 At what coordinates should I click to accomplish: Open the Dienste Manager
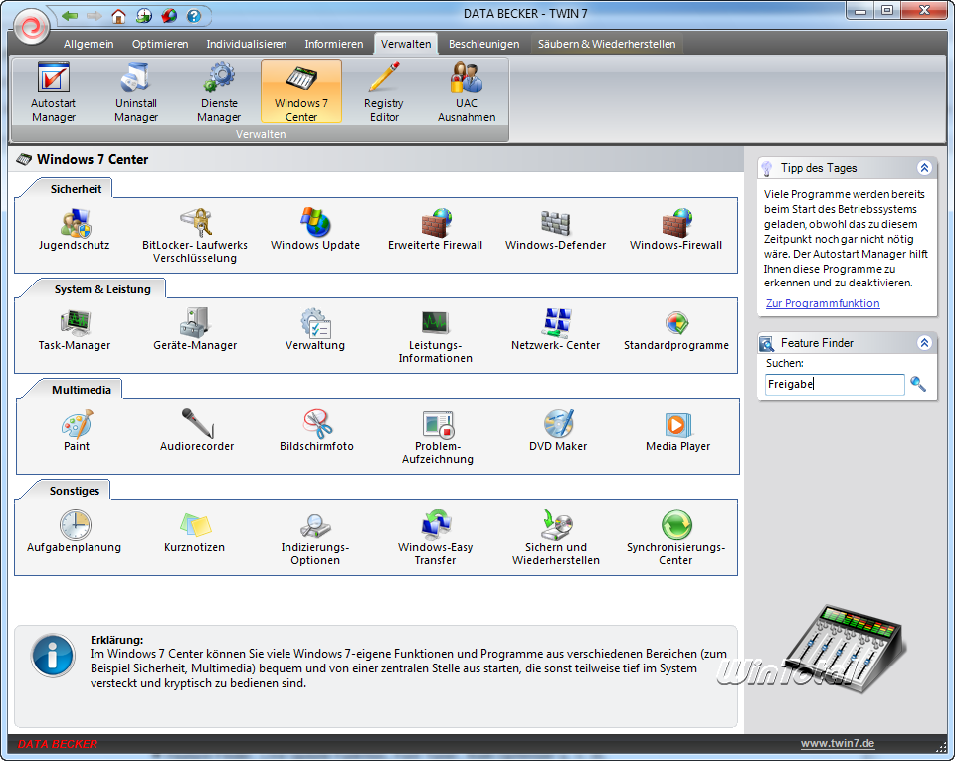[x=219, y=92]
